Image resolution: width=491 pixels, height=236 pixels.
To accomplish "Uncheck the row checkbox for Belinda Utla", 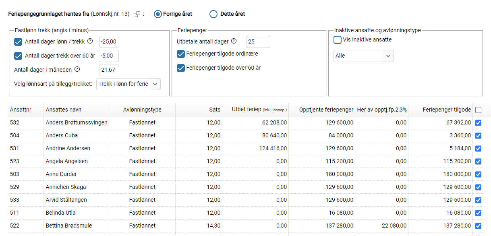I will (478, 213).
